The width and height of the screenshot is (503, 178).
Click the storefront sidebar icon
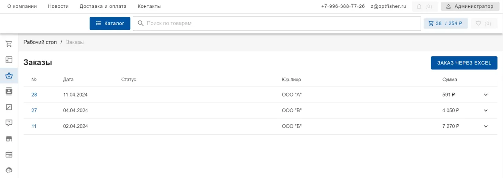click(9, 138)
